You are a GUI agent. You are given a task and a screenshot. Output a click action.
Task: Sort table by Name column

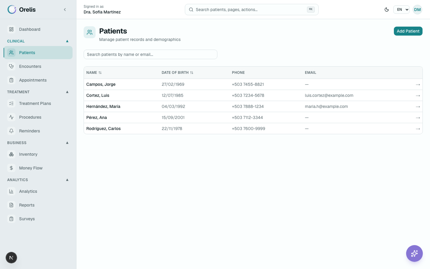[x=94, y=73]
